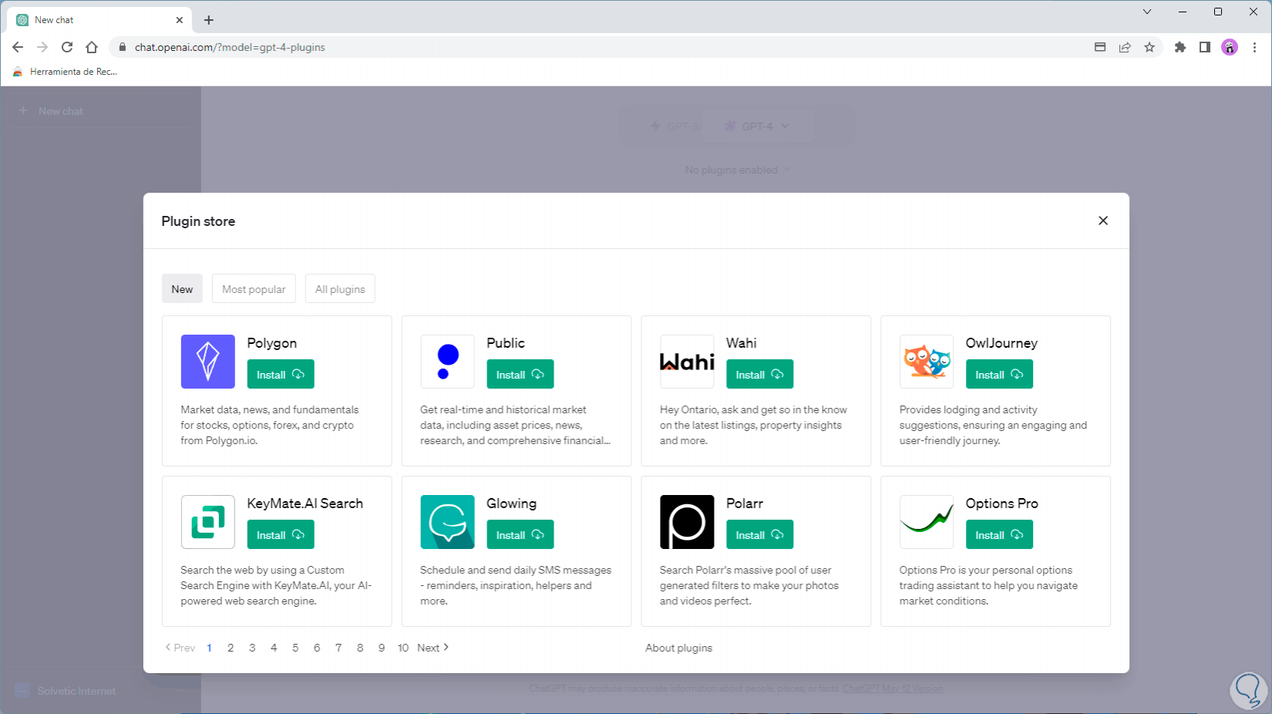The image size is (1272, 714).
Task: Install the Polygon plugin
Action: click(281, 374)
